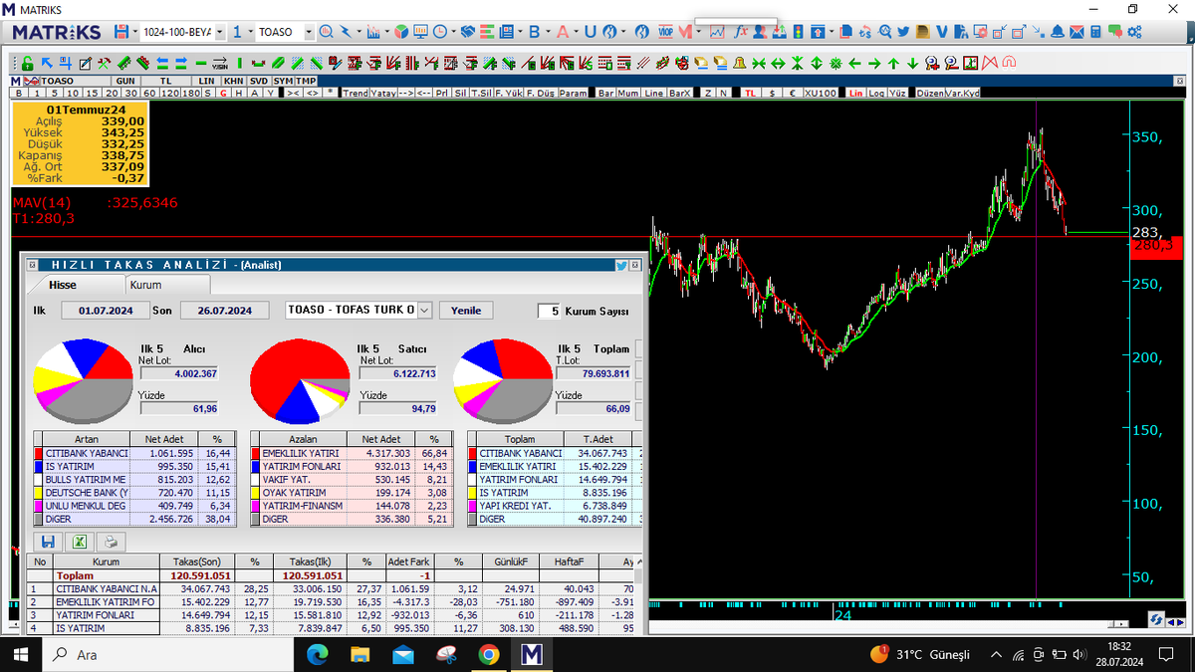The width and height of the screenshot is (1195, 672).
Task: Click the save floppy icon beside MATRIKS logo
Action: coord(120,32)
